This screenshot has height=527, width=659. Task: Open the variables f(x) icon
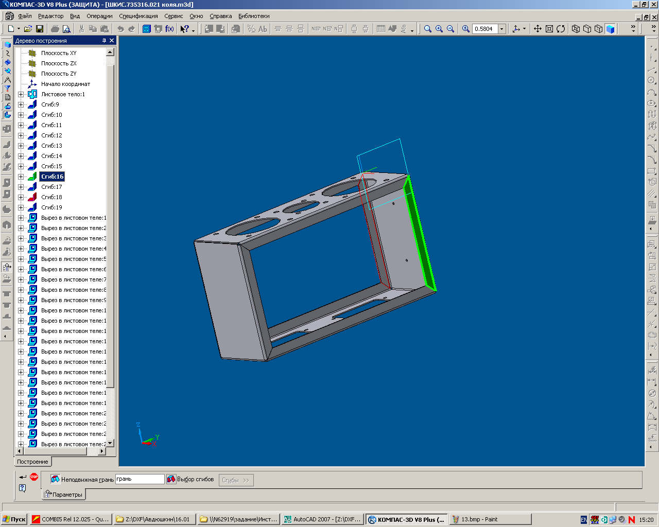click(x=169, y=29)
